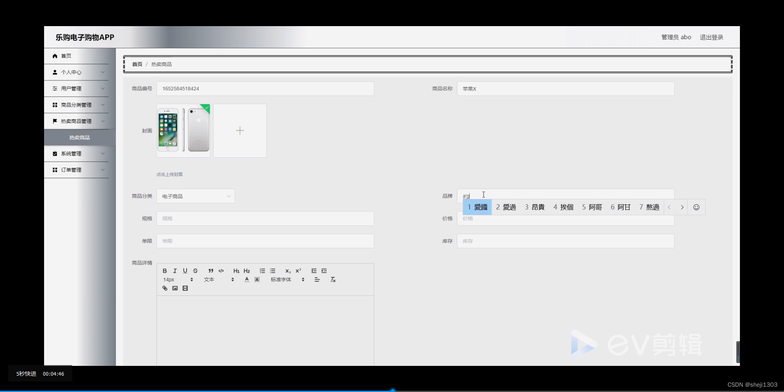Screen dimensions: 784x392
Task: Apply subscript formatting in the editor
Action: pos(288,271)
